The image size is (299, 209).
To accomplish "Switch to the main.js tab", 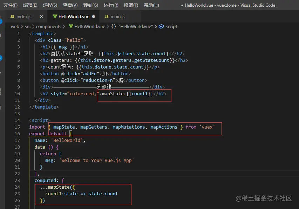I will (117, 17).
